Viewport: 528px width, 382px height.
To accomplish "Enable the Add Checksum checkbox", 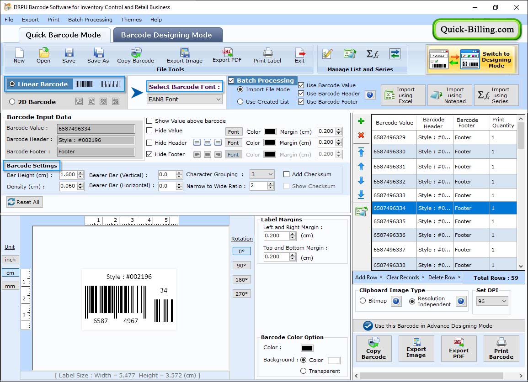I will point(286,174).
